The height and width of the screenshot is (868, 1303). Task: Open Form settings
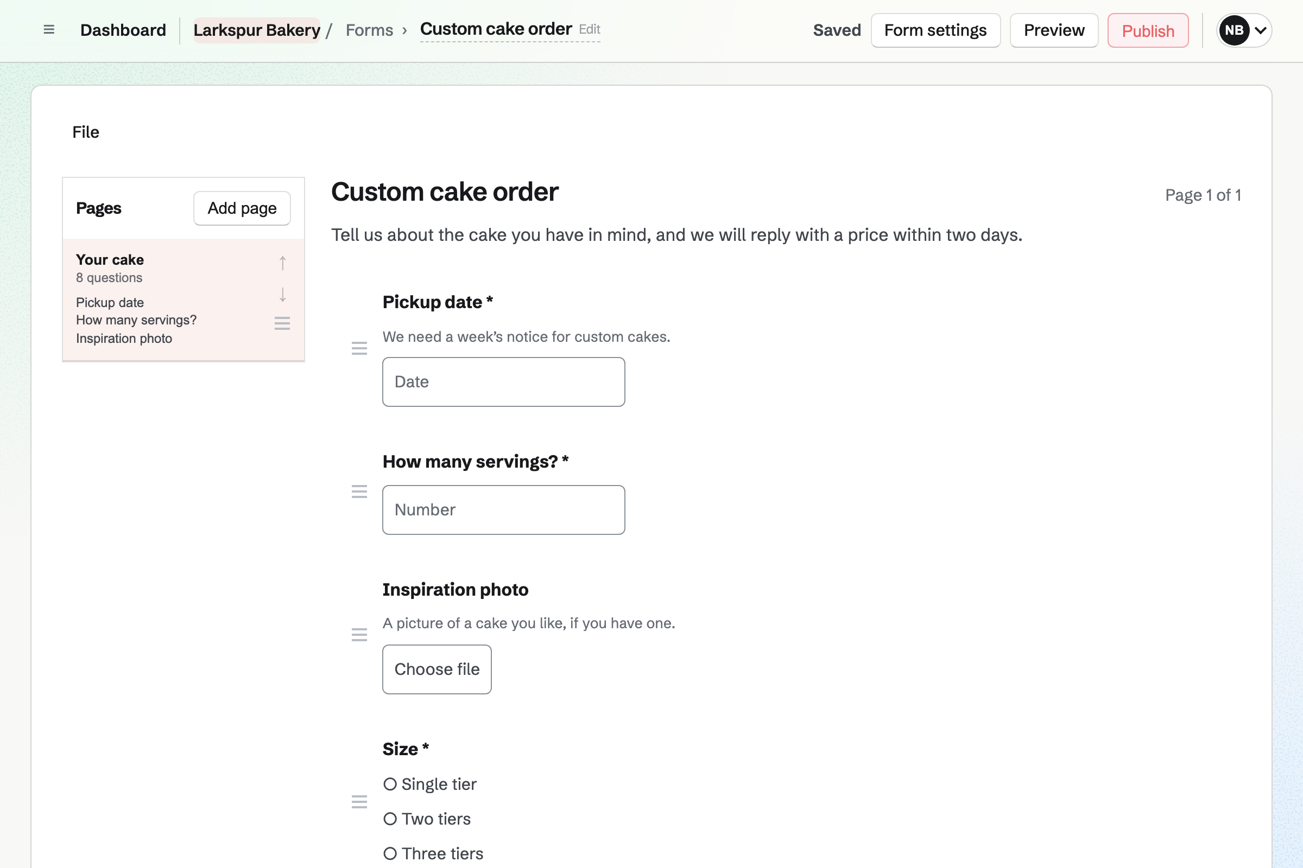click(935, 30)
